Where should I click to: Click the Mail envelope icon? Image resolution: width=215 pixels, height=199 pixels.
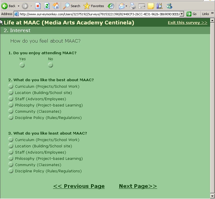[121, 6]
